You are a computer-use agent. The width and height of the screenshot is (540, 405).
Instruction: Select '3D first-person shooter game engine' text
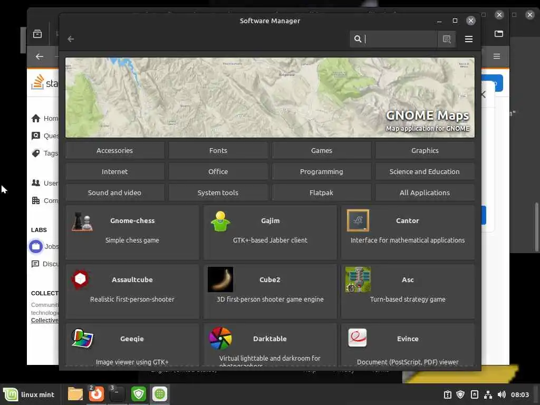coord(270,300)
